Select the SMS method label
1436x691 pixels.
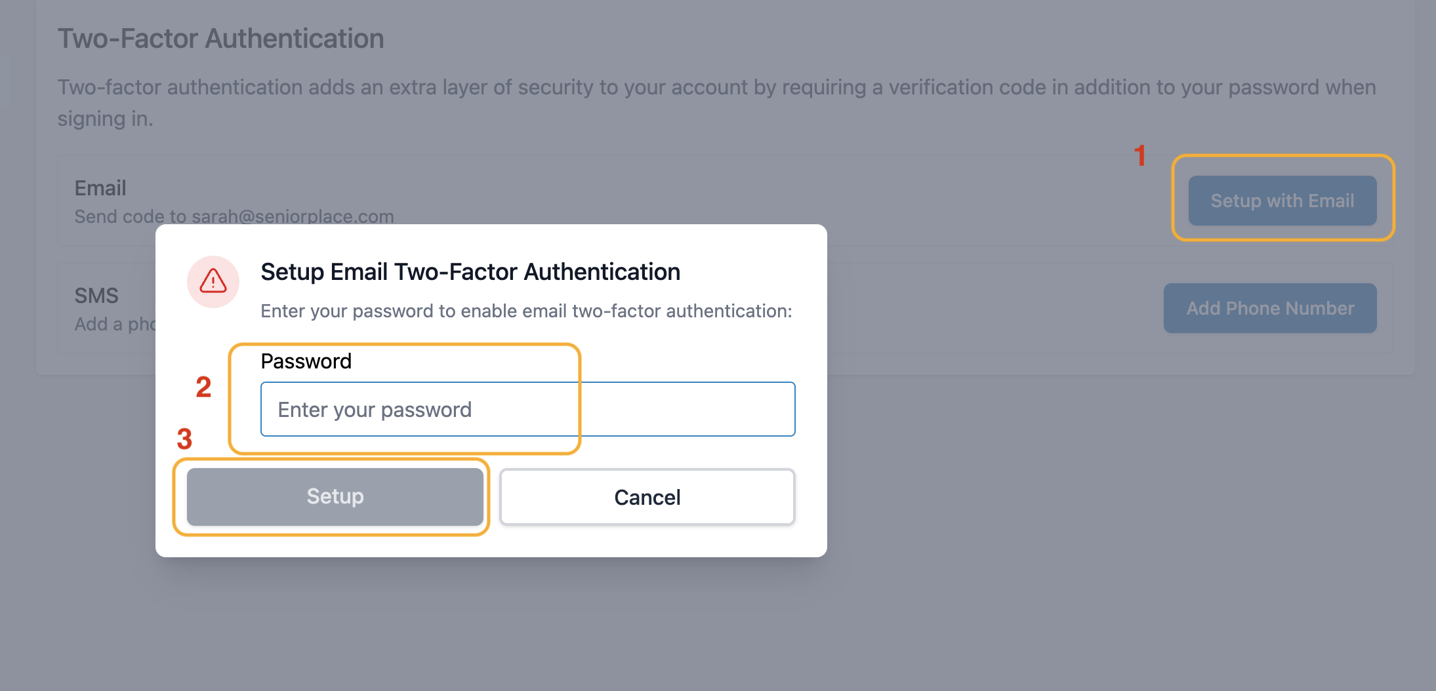(96, 296)
